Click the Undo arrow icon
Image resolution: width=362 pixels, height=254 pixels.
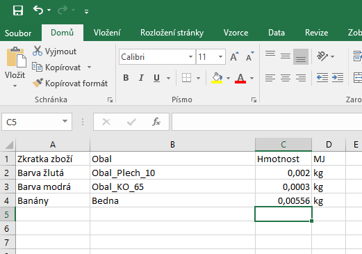pos(38,10)
